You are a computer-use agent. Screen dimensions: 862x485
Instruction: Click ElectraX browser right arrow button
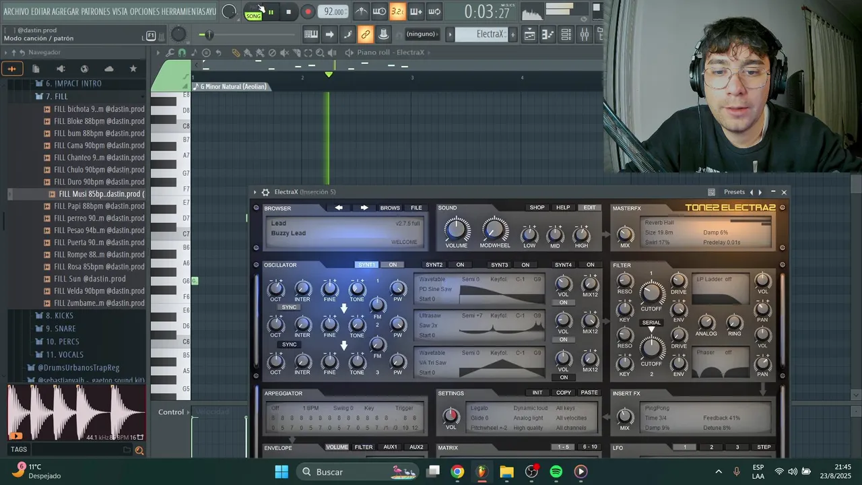point(364,207)
